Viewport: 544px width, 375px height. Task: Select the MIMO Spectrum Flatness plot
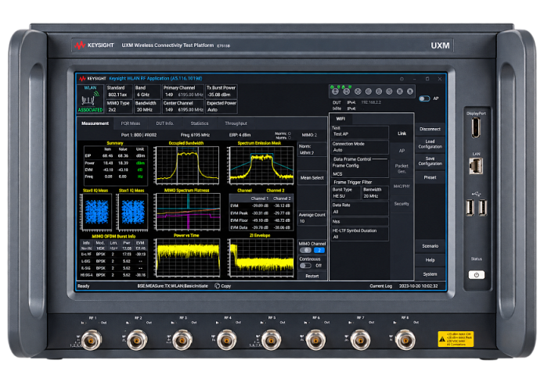click(187, 212)
